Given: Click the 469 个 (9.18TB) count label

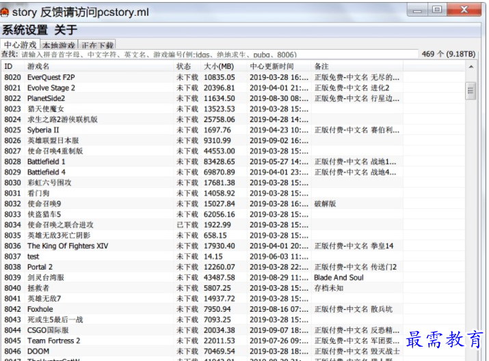Looking at the screenshot, I should [449, 54].
